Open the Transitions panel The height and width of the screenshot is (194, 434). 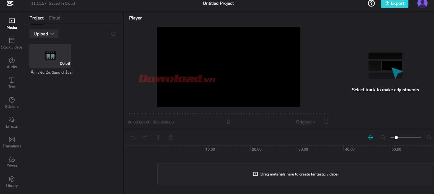coord(12,142)
